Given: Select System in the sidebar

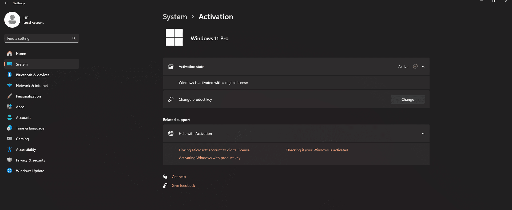Looking at the screenshot, I should click(x=42, y=64).
